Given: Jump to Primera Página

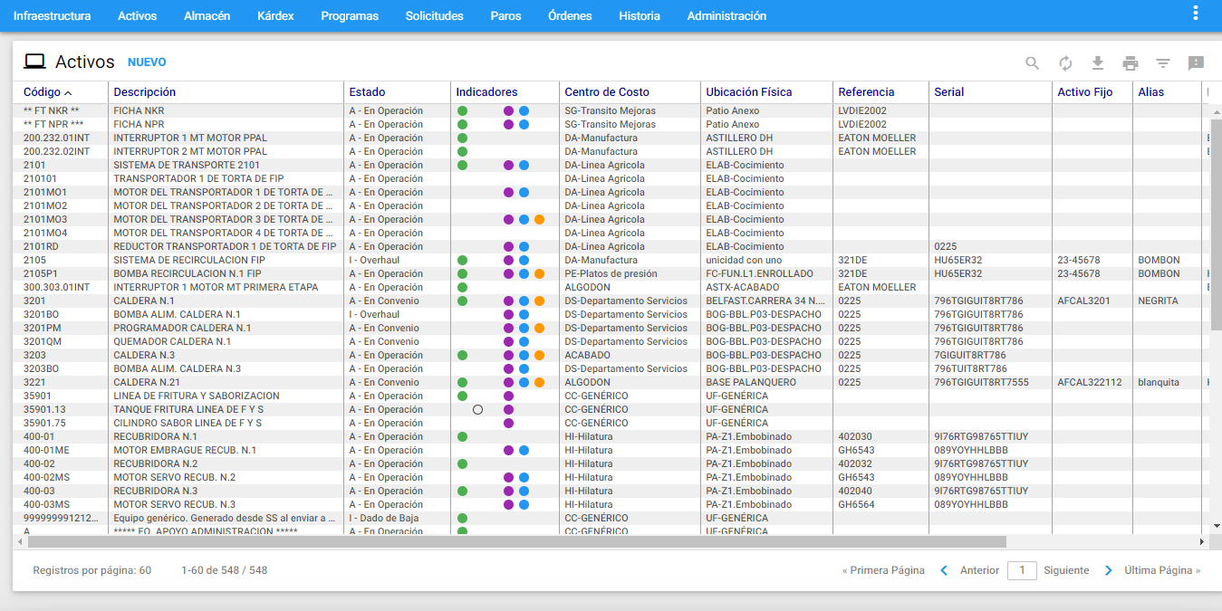Looking at the screenshot, I should click(x=883, y=570).
